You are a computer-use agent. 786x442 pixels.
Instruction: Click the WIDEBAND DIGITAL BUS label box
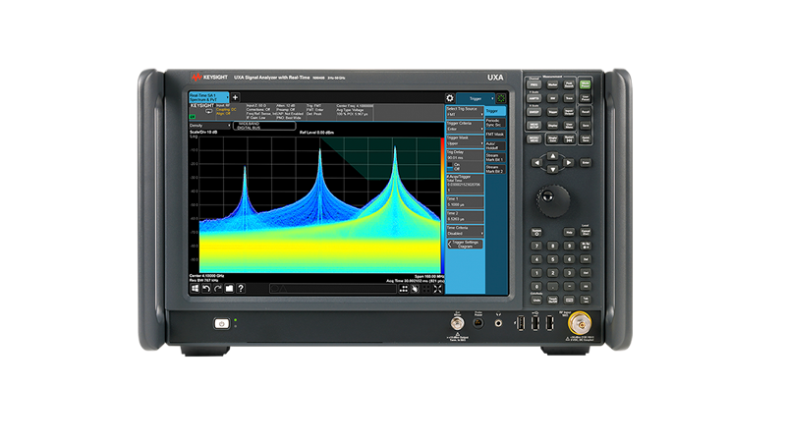tap(264, 126)
